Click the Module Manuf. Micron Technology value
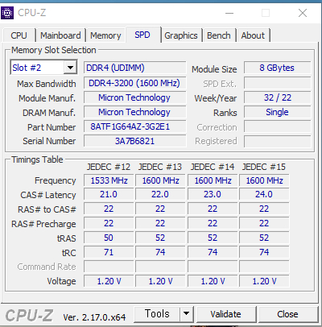322x327 pixels. (134, 97)
